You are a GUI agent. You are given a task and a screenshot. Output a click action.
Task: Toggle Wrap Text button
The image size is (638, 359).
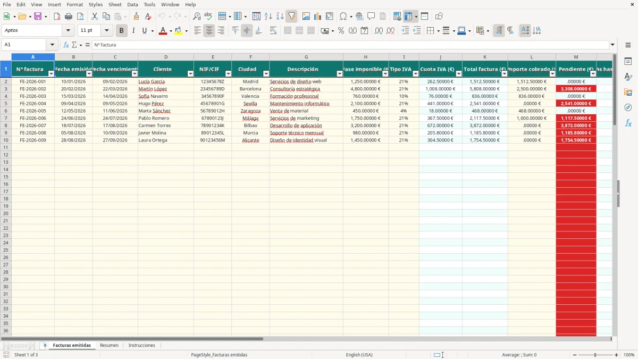coord(273,31)
